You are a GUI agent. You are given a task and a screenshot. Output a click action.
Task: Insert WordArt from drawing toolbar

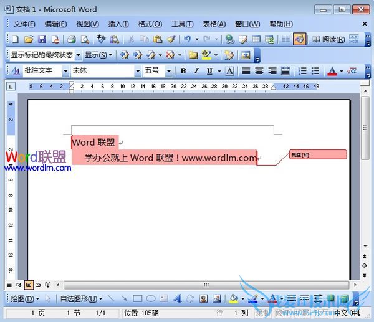tap(177, 298)
